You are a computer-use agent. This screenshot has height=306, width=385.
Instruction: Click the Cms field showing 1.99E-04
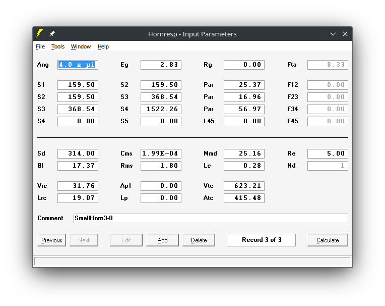coord(161,154)
